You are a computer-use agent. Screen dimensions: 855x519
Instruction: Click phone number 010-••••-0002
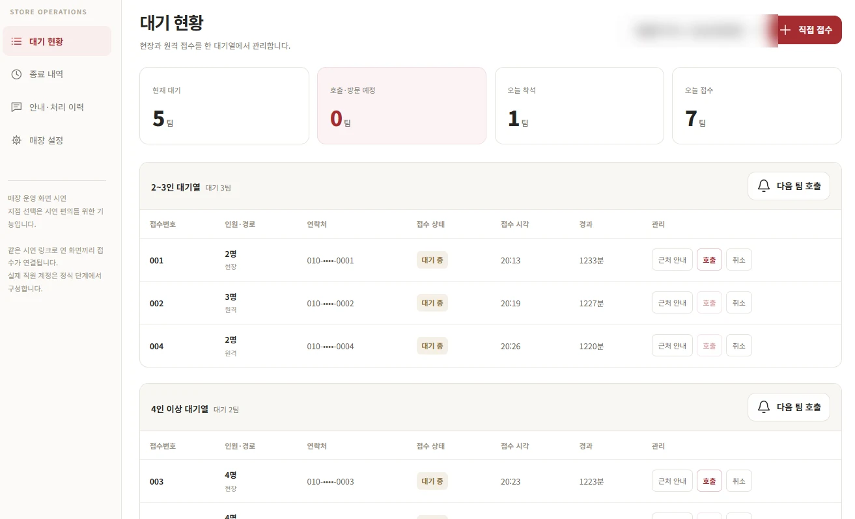click(330, 304)
